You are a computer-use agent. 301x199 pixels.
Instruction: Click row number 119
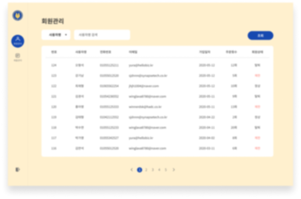coord(54,117)
